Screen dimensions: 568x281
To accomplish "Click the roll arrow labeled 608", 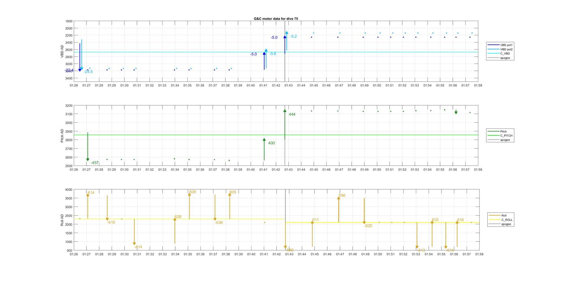I will click(x=189, y=206).
